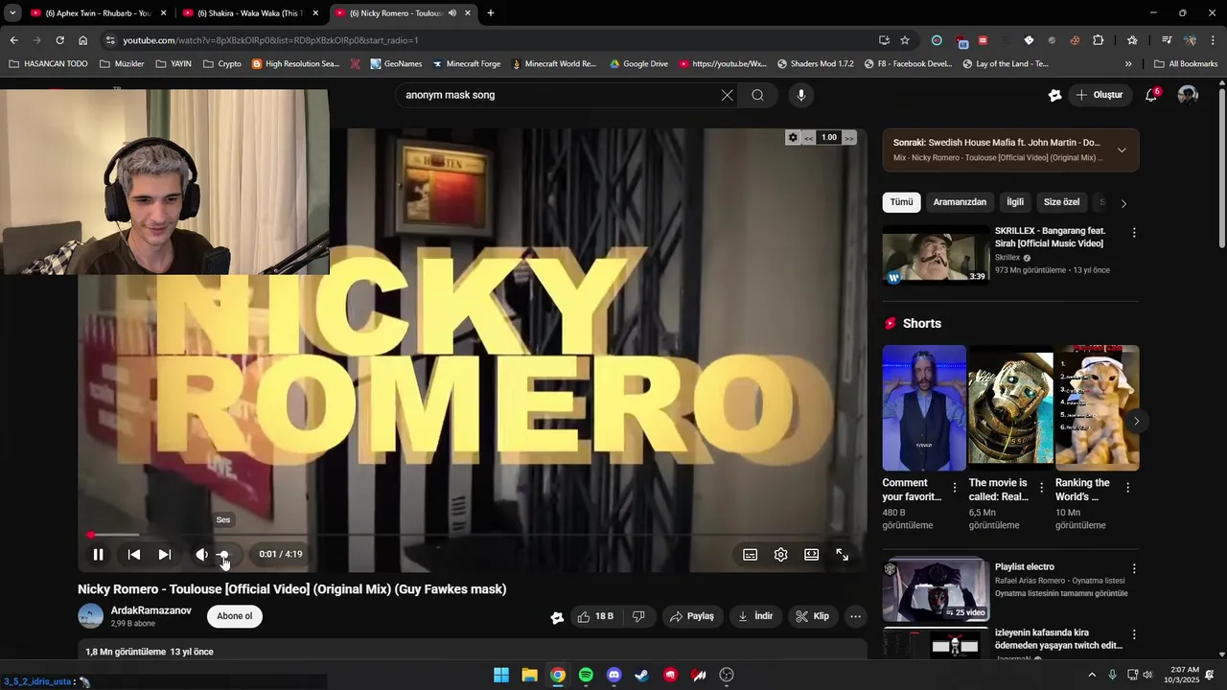The width and height of the screenshot is (1227, 690).
Task: Open Chrome media controls icon
Action: tap(1167, 40)
